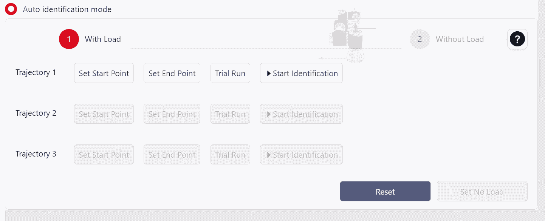This screenshot has height=221, width=545.
Task: Click Set Start Point in Trajectory 2
Action: [x=104, y=114]
